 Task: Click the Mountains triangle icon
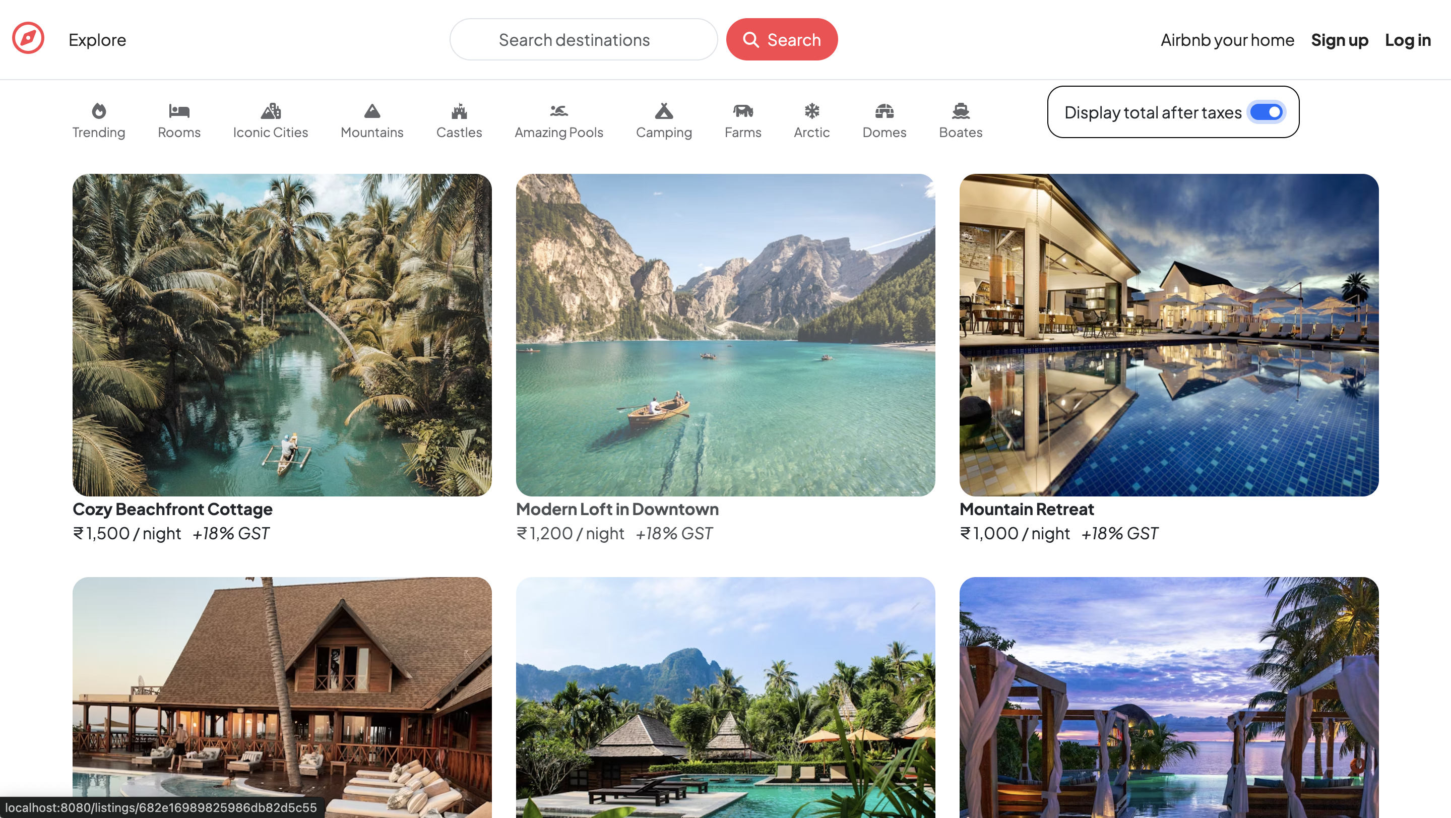(x=372, y=110)
